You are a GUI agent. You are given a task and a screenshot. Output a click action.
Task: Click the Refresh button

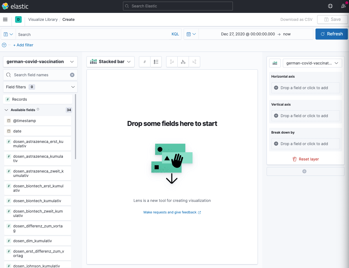(331, 34)
